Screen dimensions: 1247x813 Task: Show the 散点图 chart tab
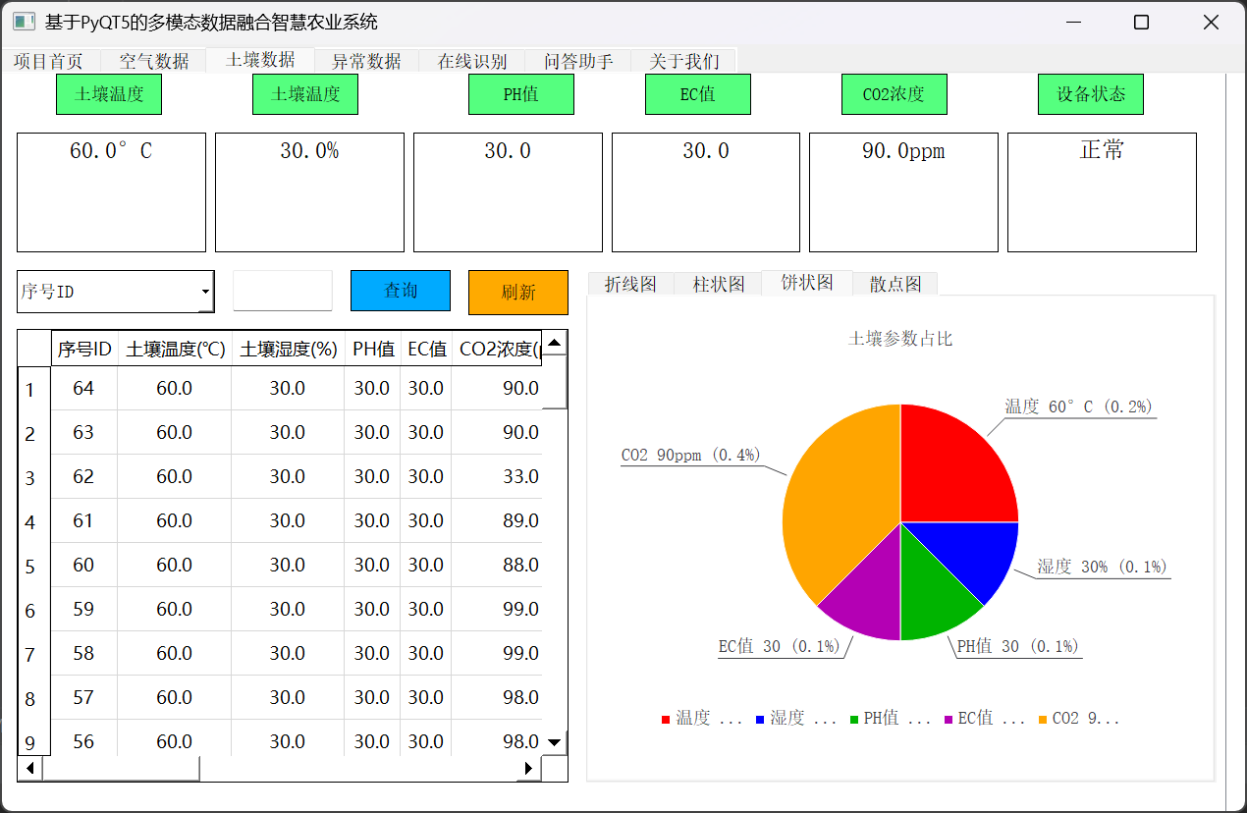click(x=895, y=284)
